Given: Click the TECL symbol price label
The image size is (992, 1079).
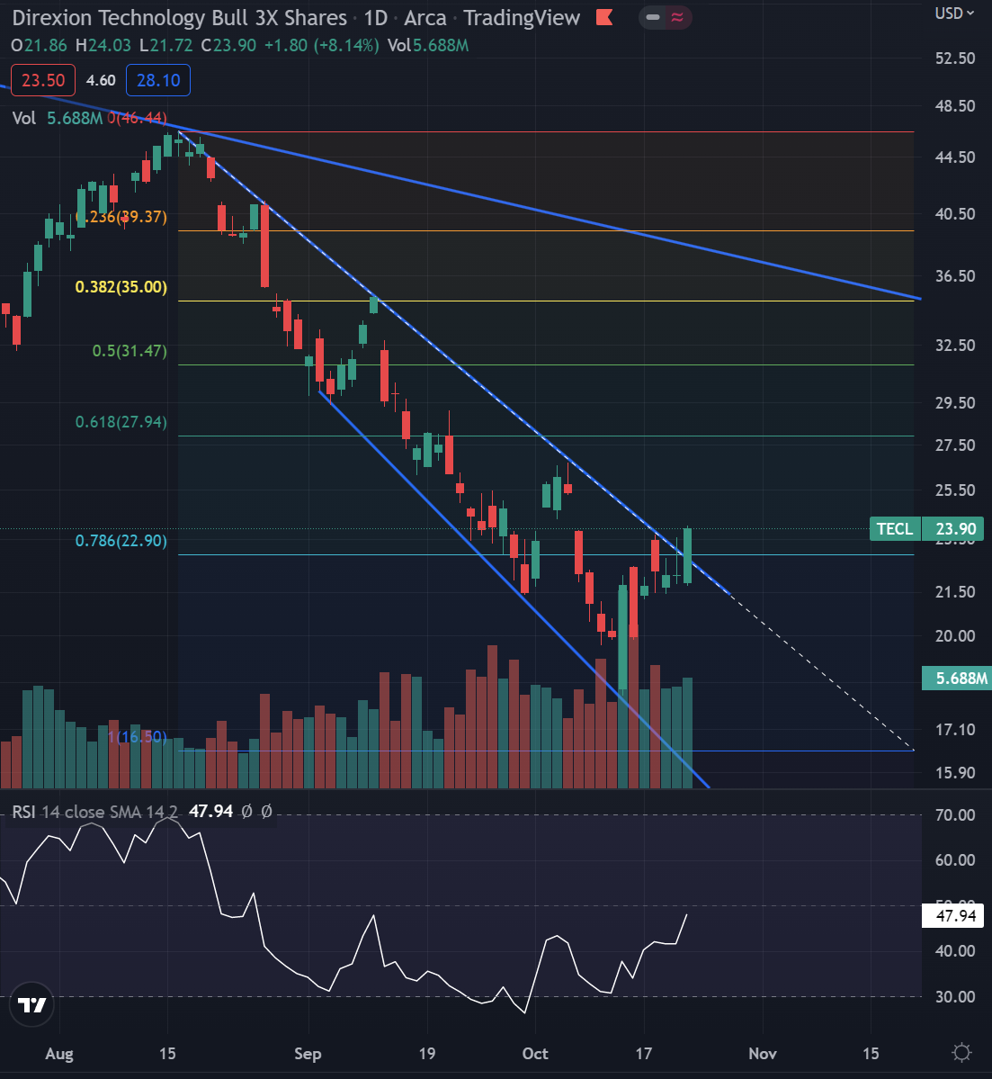Looking at the screenshot, I should tap(894, 528).
